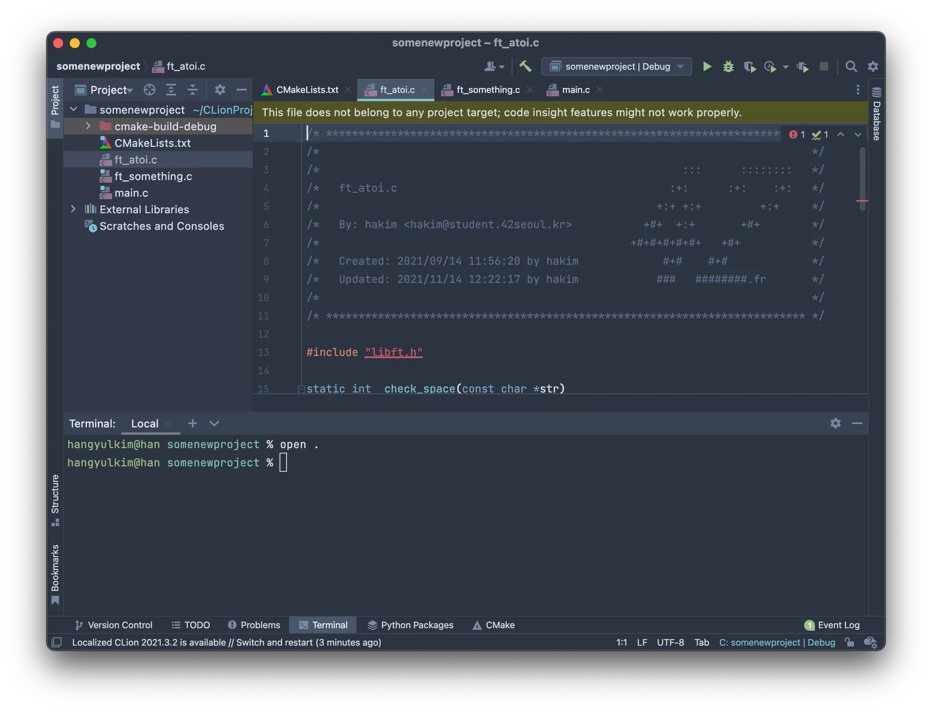Screen dimensions: 932x712
Task: Click the UTF-8 encoding indicator
Action: pos(670,642)
